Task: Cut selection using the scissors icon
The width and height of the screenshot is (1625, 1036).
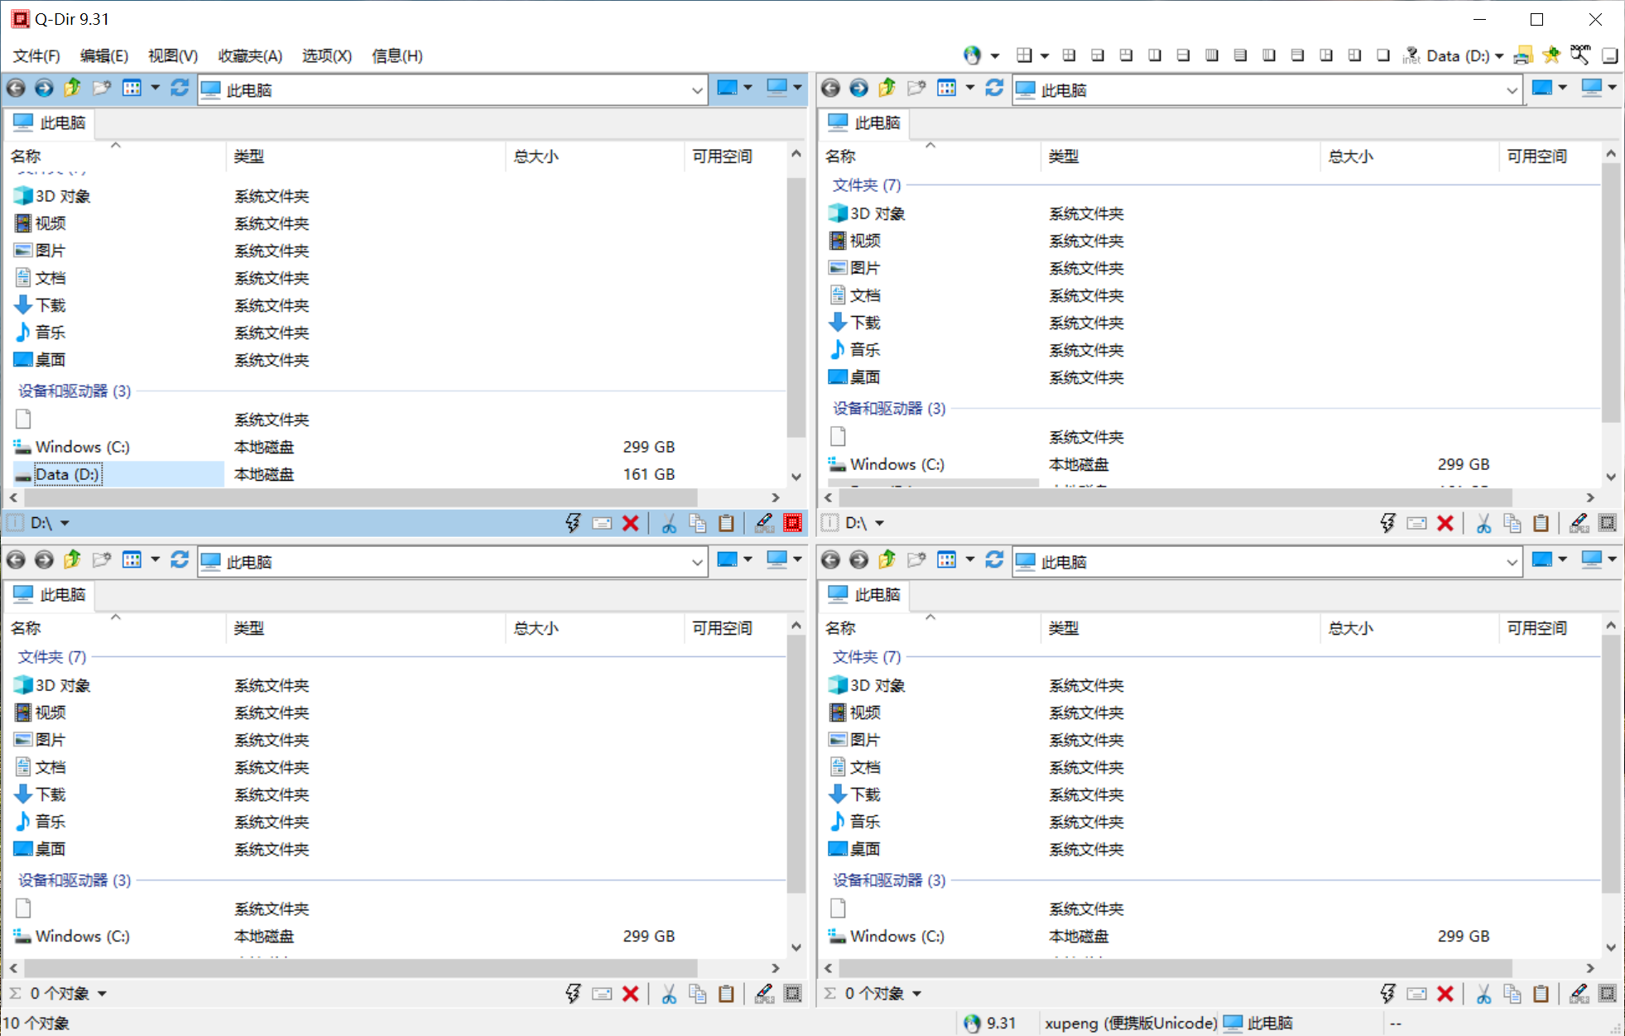Action: 669,522
